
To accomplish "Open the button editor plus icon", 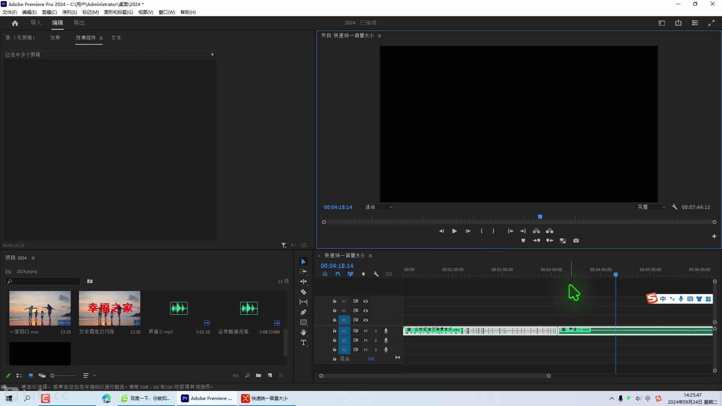I will pos(714,236).
